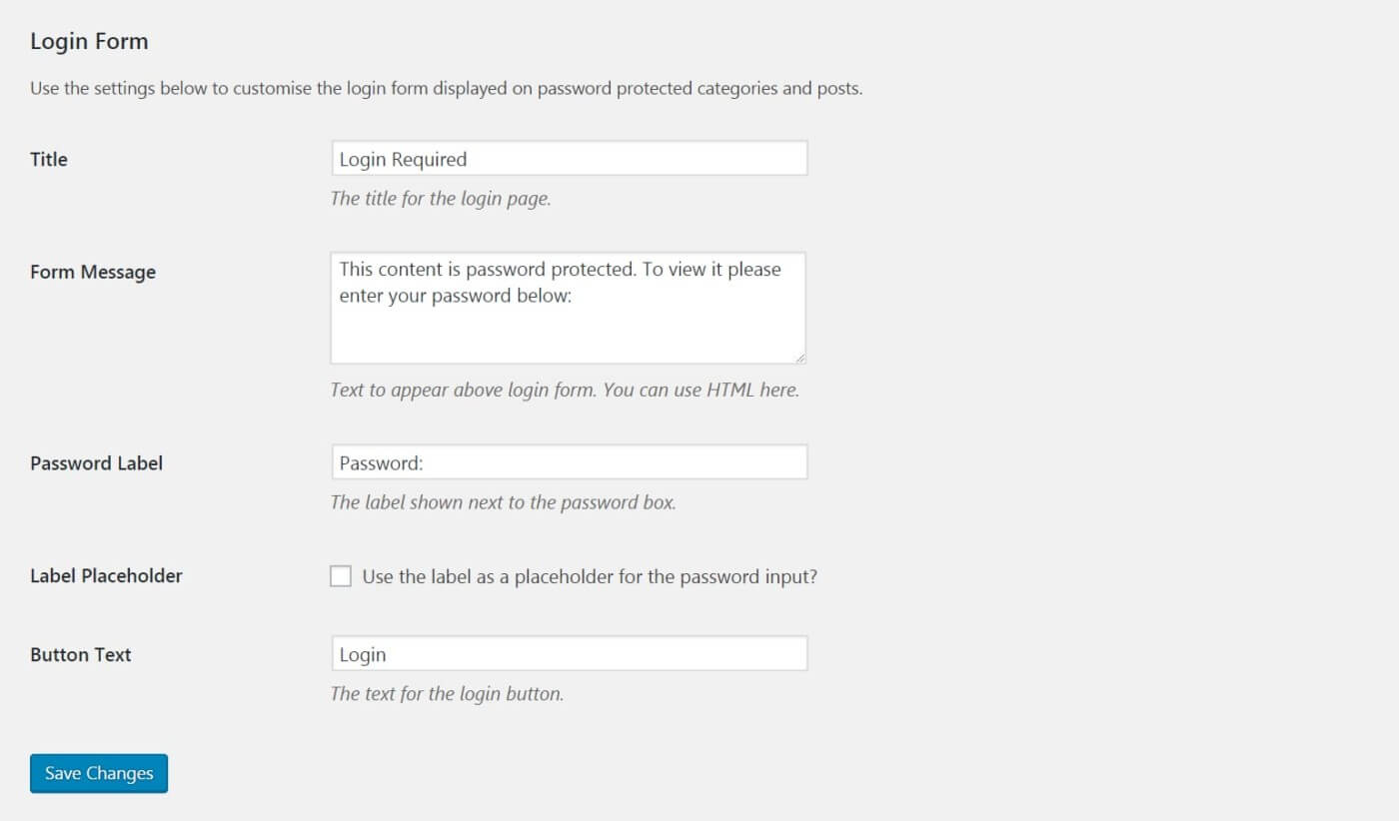Click the Password Label row label
This screenshot has width=1399, height=821.
96,462
